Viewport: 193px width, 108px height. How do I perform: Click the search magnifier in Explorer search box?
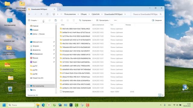161,14
